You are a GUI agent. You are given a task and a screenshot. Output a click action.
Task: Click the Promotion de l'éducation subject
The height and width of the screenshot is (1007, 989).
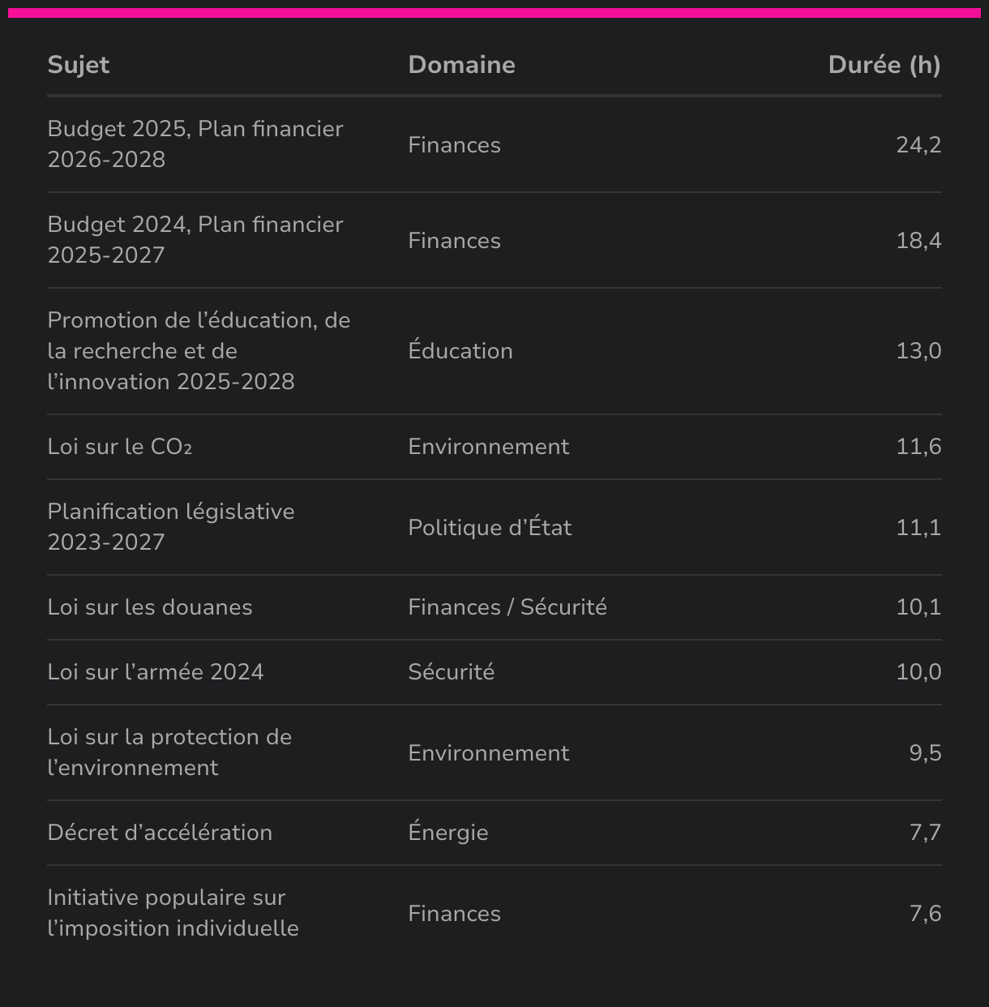[199, 351]
